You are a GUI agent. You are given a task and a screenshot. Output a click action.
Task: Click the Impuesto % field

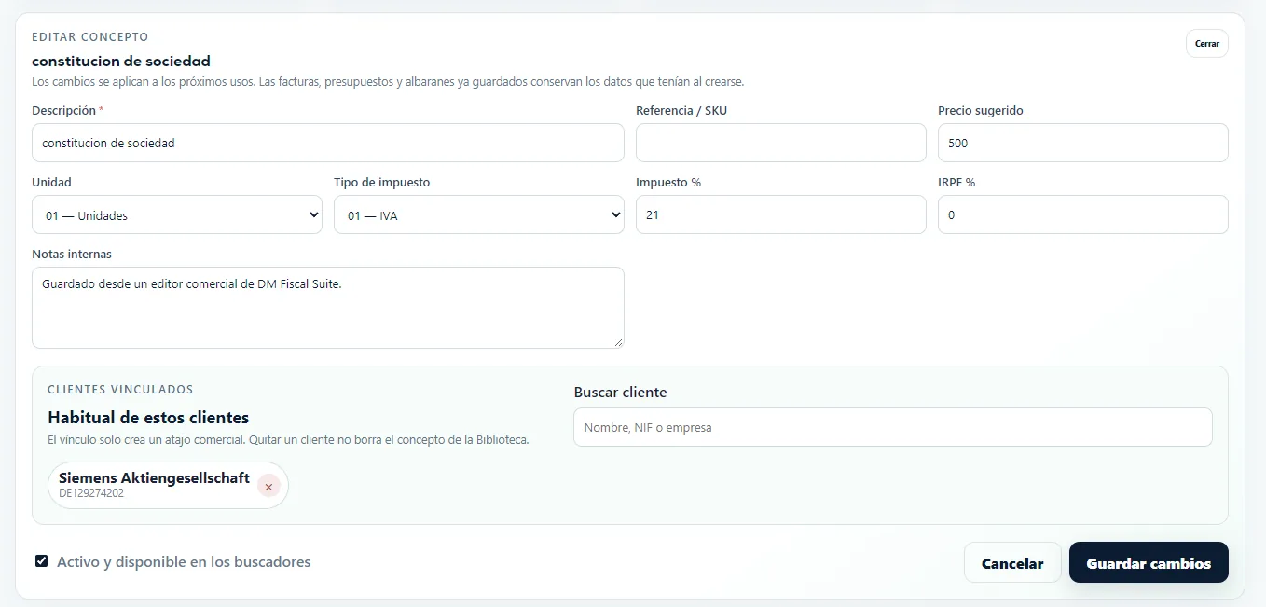(x=781, y=214)
